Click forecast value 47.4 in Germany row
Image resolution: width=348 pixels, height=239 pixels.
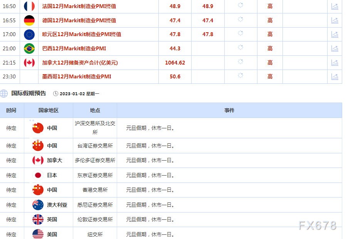click(208, 20)
